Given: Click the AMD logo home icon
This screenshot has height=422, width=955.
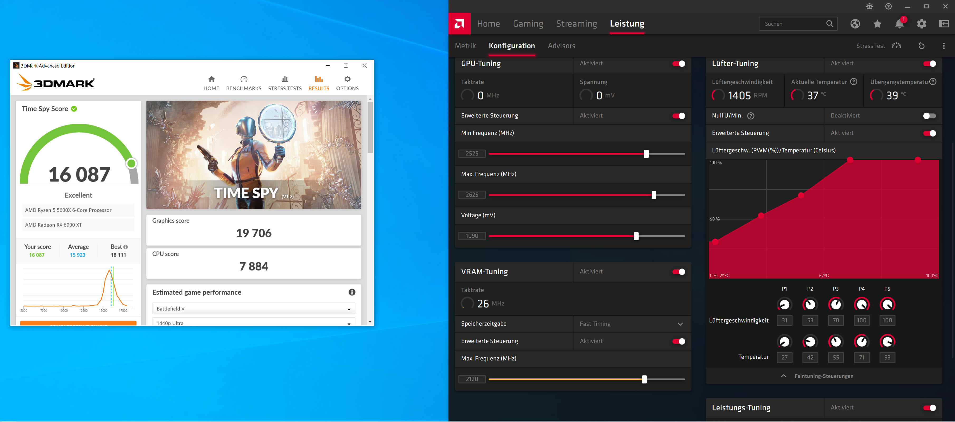Looking at the screenshot, I should pyautogui.click(x=459, y=24).
